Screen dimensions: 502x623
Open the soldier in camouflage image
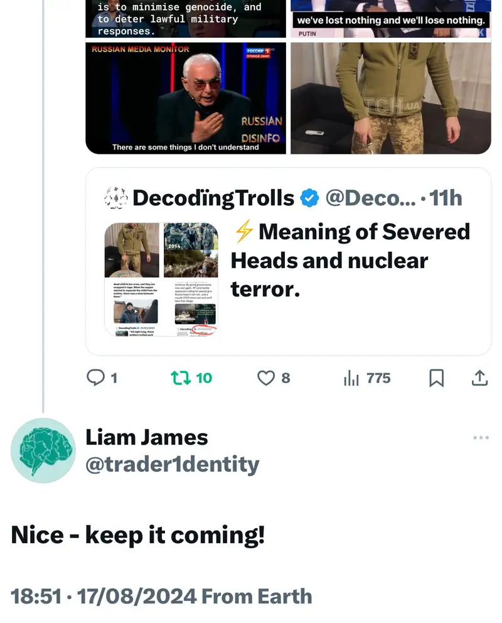(x=390, y=97)
